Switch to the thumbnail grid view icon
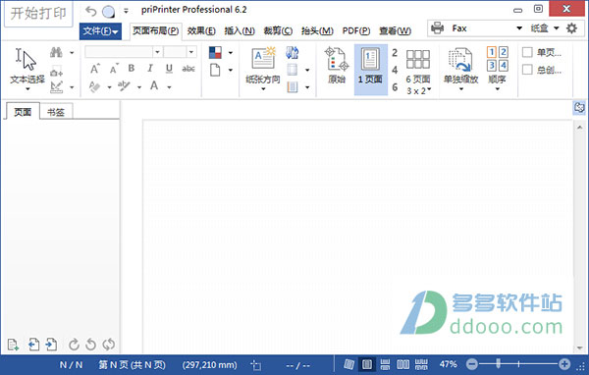 click(x=421, y=364)
